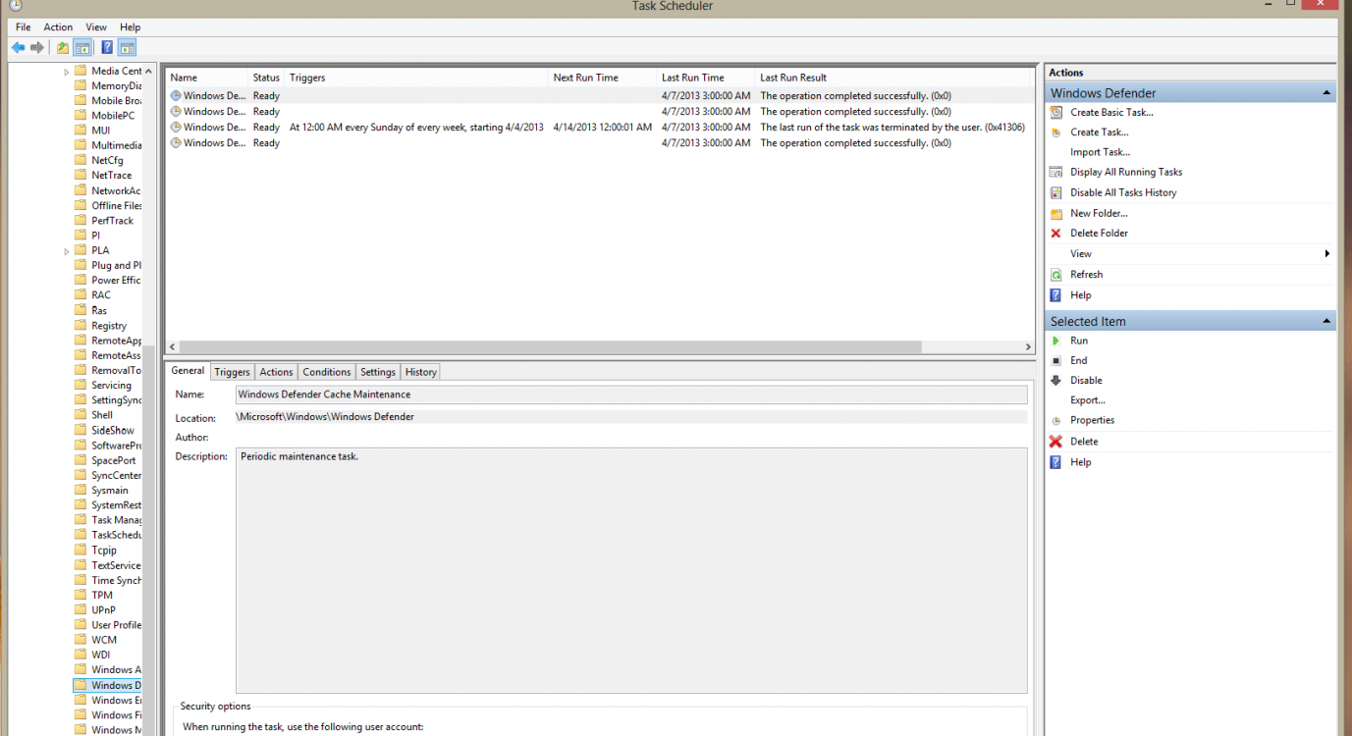Viewport: 1352px width, 736px height.
Task: Click the green Refresh icon
Action: [1055, 275]
